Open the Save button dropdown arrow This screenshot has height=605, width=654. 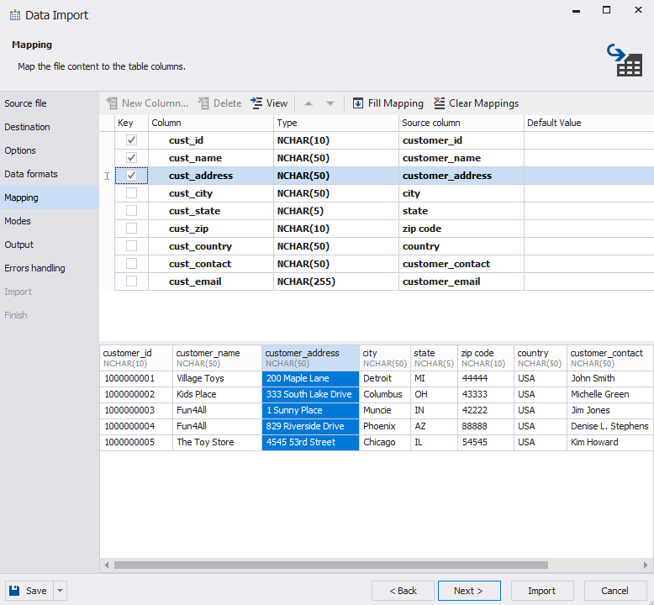tap(60, 591)
